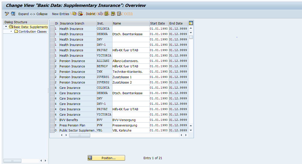
Task: Click Delimit button
Action: pos(90,14)
